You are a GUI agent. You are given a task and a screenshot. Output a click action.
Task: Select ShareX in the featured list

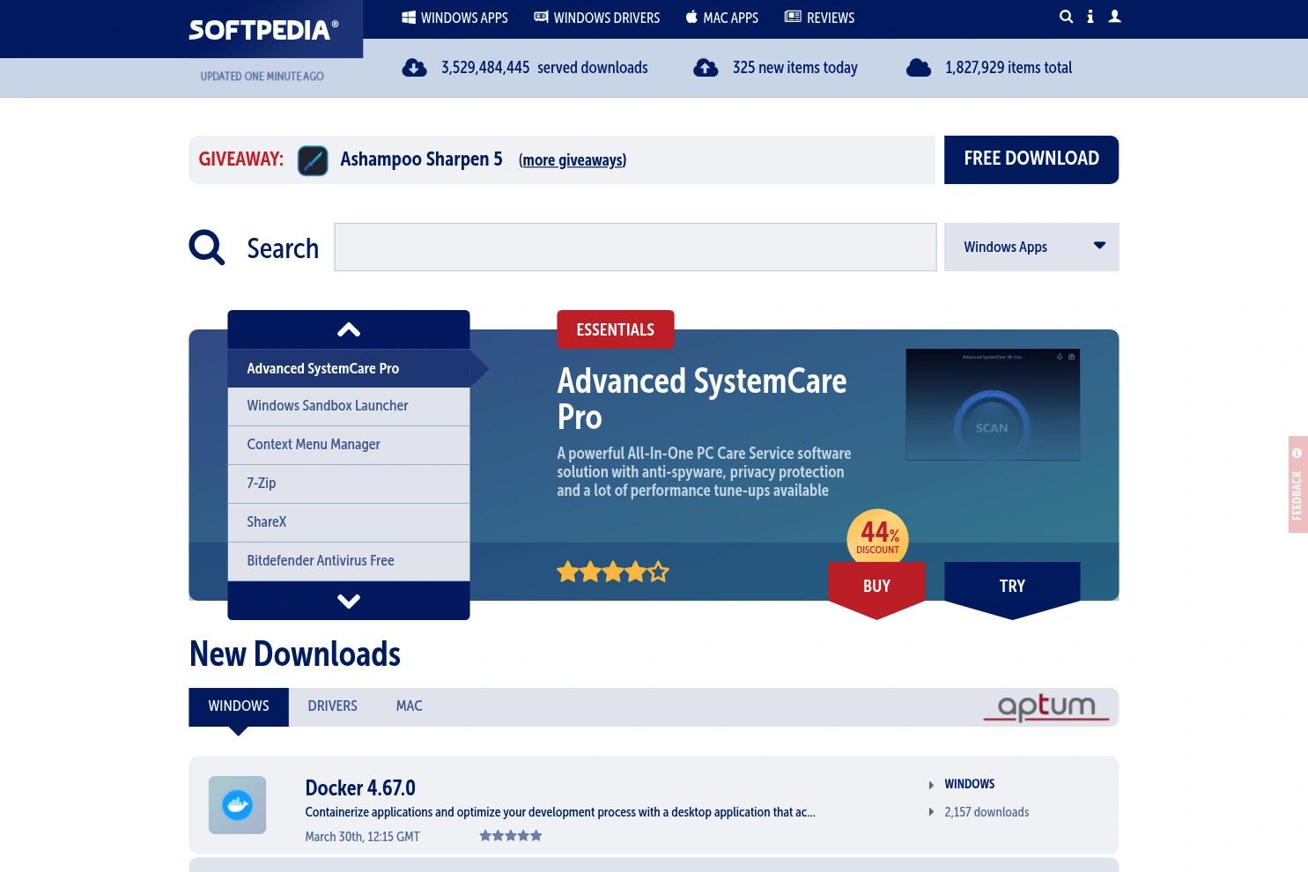click(x=349, y=522)
